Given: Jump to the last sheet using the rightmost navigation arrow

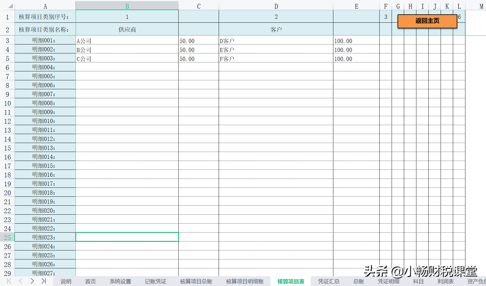Looking at the screenshot, I should [x=44, y=281].
